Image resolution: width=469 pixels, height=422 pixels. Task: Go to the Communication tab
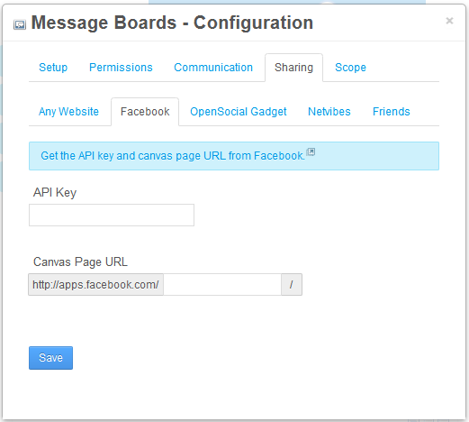(213, 68)
